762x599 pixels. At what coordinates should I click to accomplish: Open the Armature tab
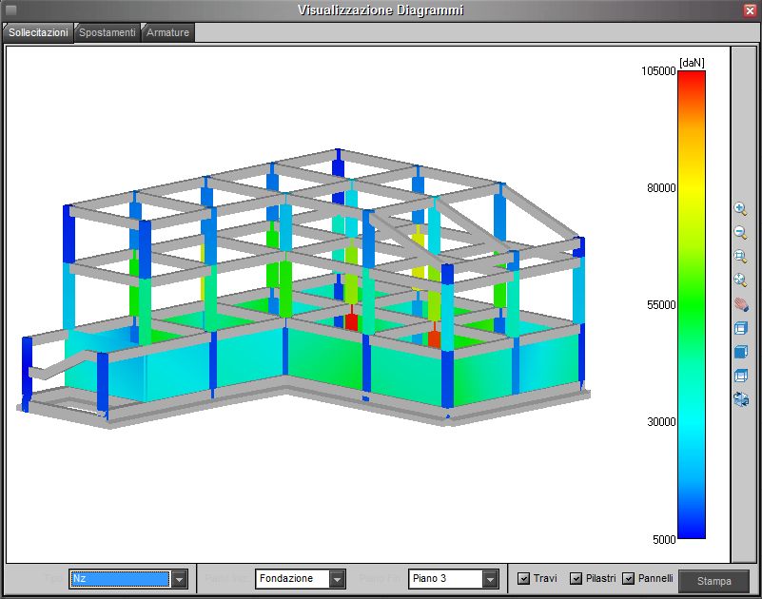click(x=168, y=32)
